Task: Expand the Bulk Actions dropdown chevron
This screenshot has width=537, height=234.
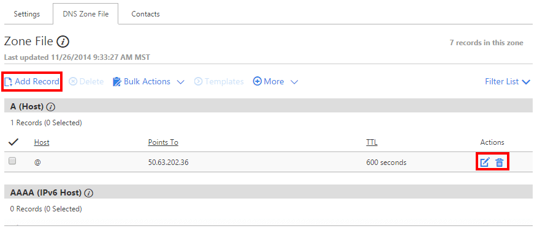Action: pos(180,82)
